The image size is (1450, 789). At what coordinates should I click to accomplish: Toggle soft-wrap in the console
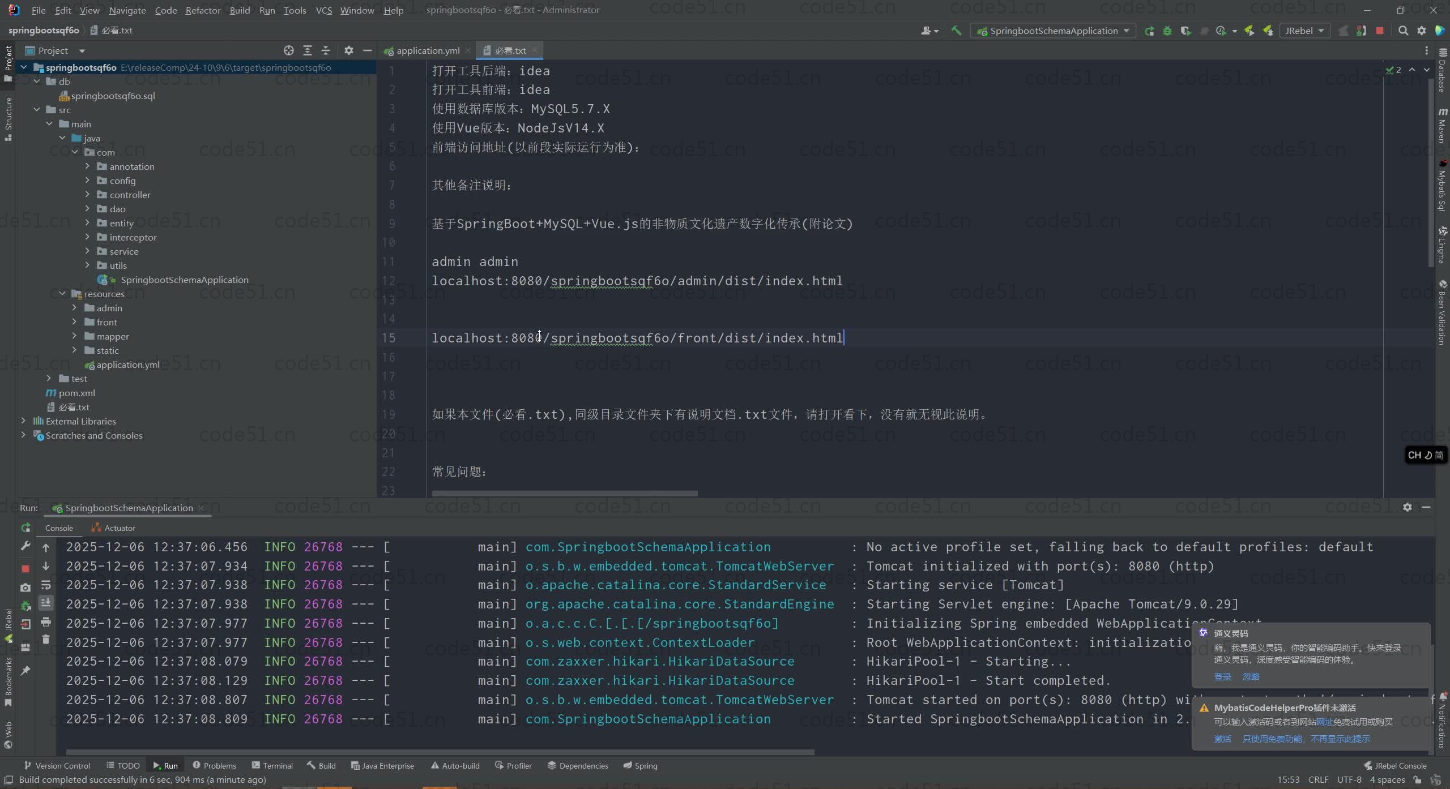[x=46, y=585]
